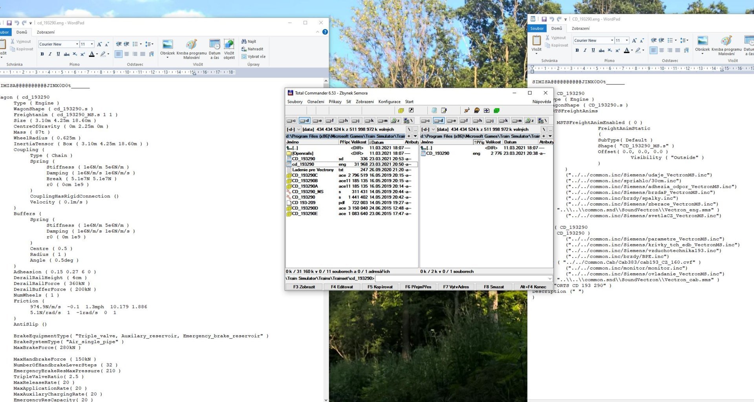
Task: Click Bold in the left WordPad ribbon
Action: tap(42, 54)
